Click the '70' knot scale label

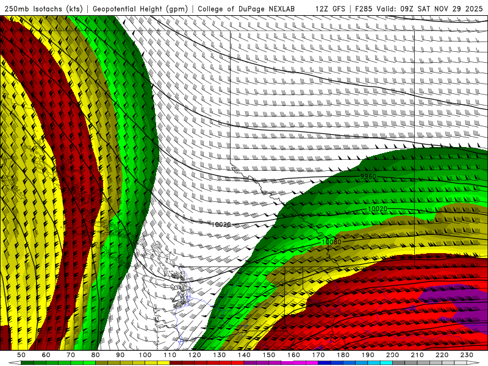(71, 355)
